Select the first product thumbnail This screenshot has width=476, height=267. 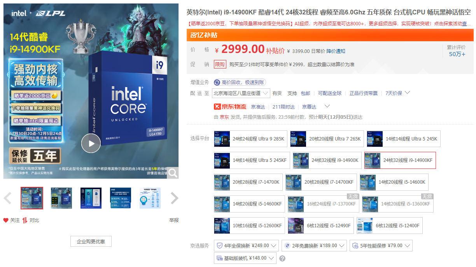tap(32, 198)
